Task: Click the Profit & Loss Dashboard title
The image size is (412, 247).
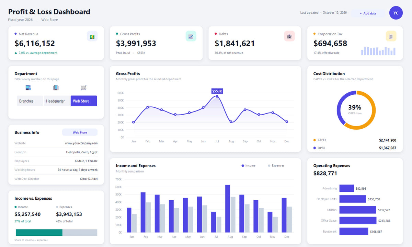Action: pyautogui.click(x=49, y=12)
